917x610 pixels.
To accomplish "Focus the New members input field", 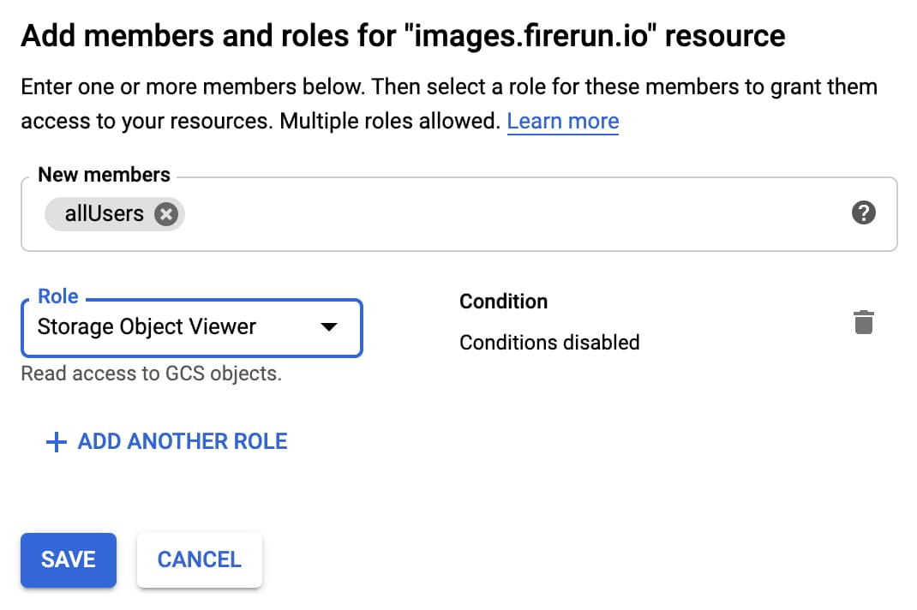I will coord(429,214).
